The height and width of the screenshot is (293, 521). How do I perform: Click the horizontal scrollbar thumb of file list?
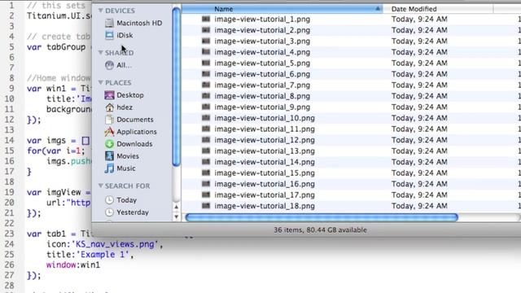322,217
